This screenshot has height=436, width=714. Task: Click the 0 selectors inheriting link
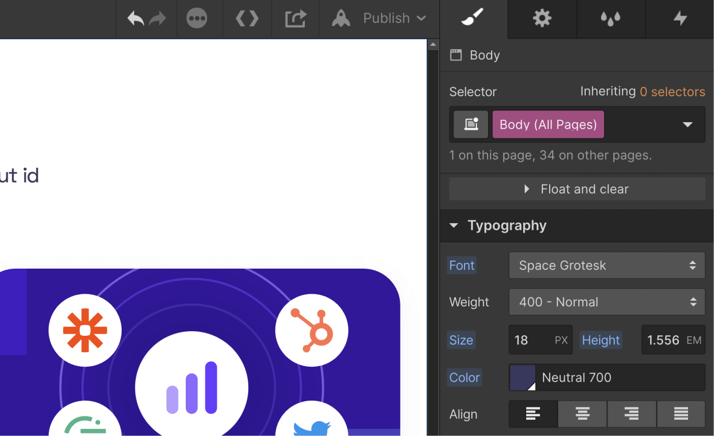(x=672, y=92)
